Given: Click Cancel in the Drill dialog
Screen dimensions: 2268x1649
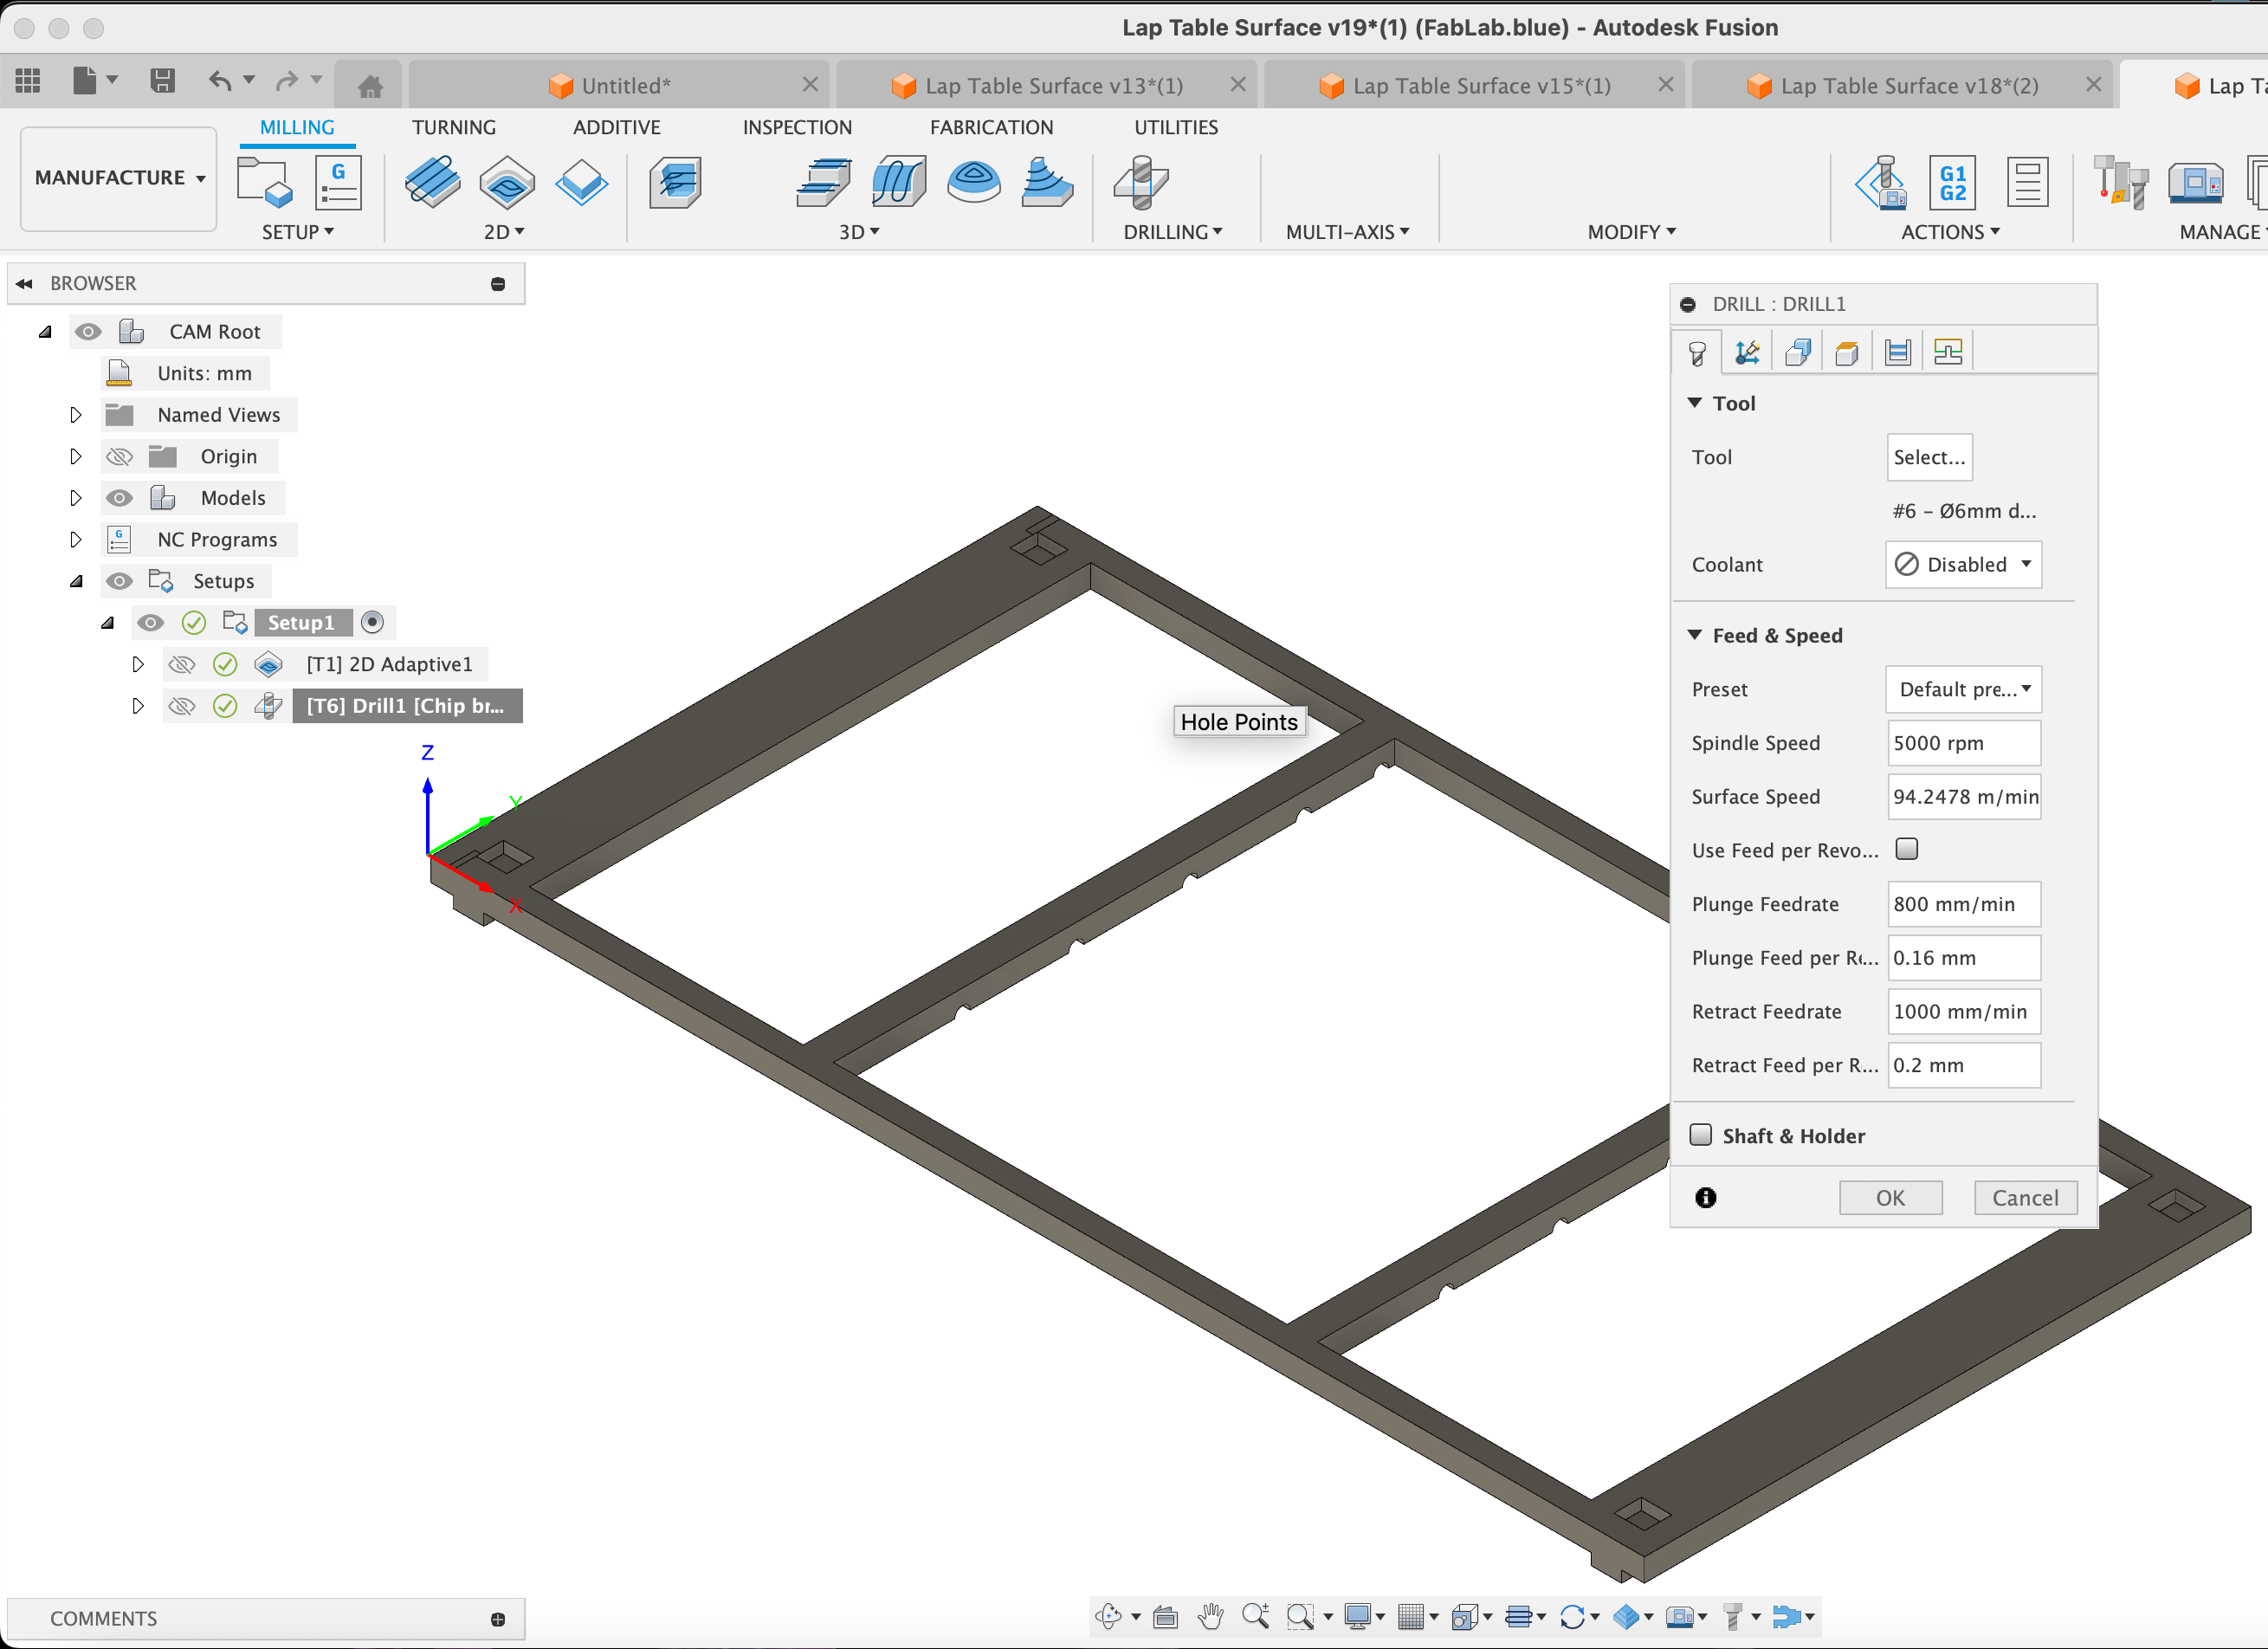Looking at the screenshot, I should point(2025,1198).
